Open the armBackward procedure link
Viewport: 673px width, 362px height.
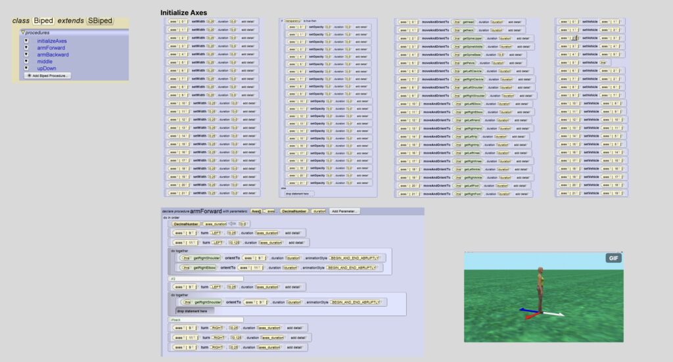coord(53,55)
